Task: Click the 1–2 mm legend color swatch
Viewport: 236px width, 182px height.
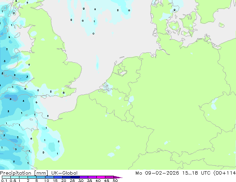Action: pyautogui.click(x=23, y=177)
